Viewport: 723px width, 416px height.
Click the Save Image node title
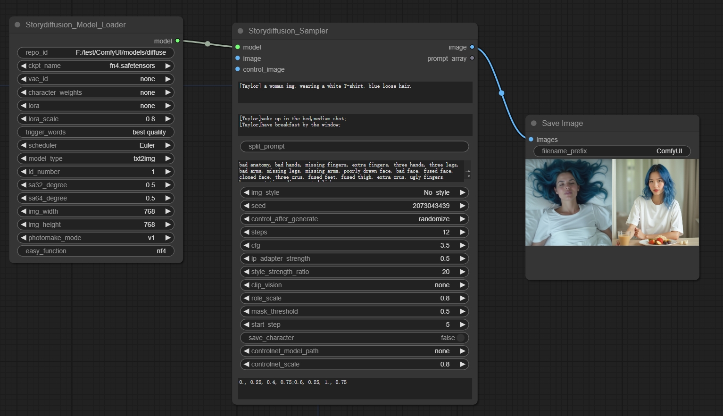pos(562,123)
